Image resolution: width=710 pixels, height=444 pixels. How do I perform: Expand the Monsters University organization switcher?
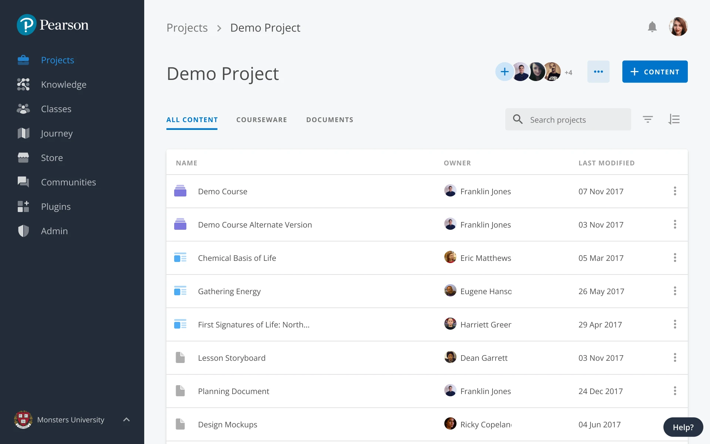pyautogui.click(x=126, y=420)
